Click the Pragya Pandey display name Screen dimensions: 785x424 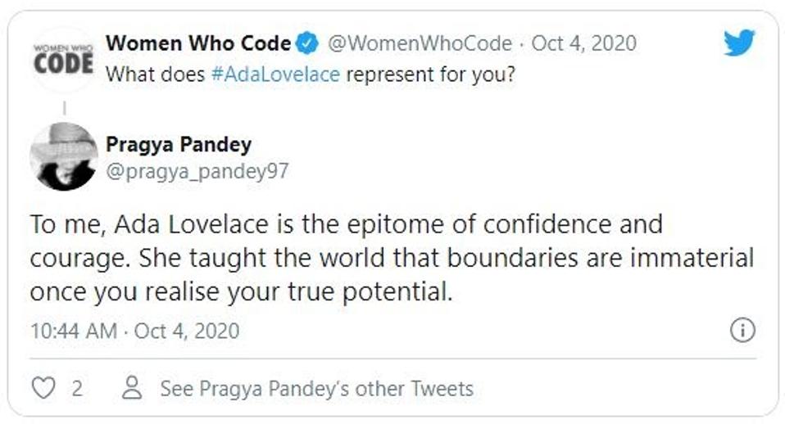click(179, 145)
